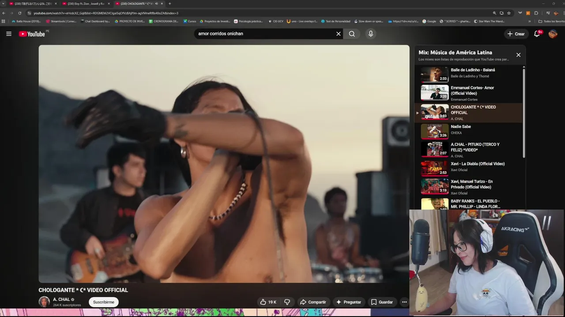The image size is (565, 317).
Task: Open Todos los favoritos folder
Action: point(551,21)
